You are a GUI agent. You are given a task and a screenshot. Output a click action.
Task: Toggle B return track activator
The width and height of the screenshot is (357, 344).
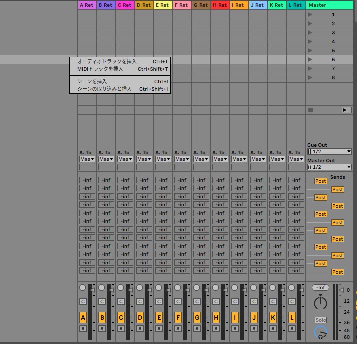[x=102, y=318]
